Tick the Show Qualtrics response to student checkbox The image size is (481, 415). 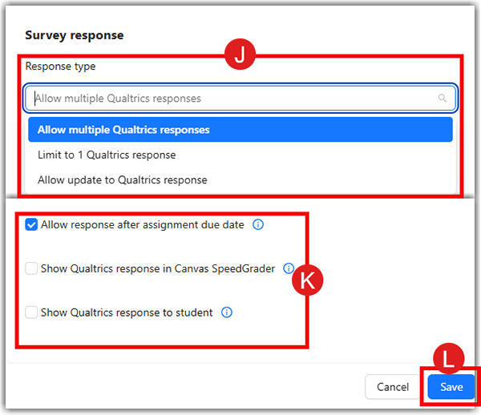[31, 312]
